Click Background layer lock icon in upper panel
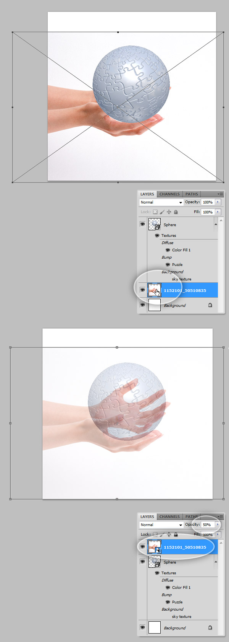Screen dimensions: 229x642 210,305
